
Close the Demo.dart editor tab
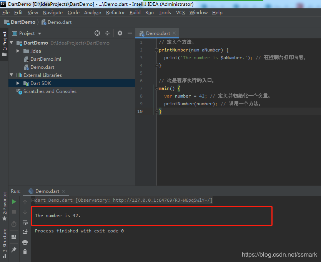(174, 33)
